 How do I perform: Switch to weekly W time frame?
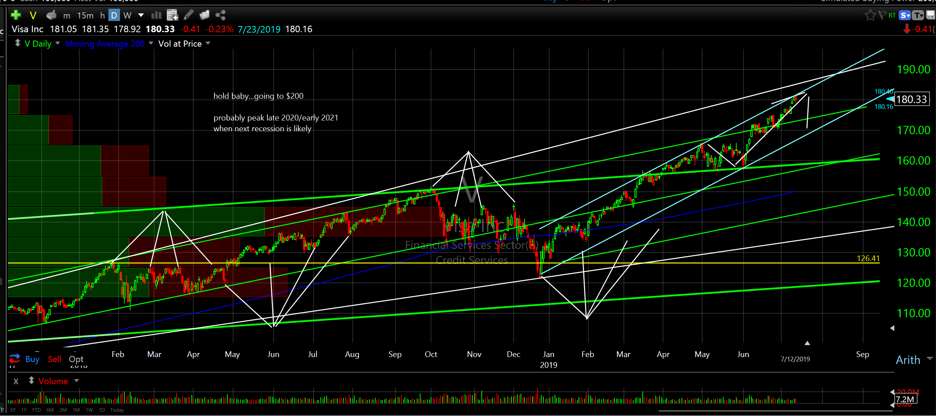pos(127,15)
